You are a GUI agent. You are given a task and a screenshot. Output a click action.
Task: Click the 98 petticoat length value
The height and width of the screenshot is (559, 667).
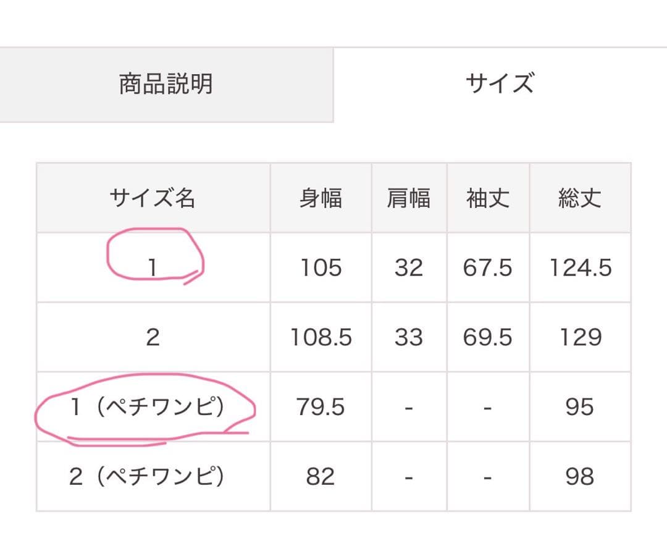[580, 476]
